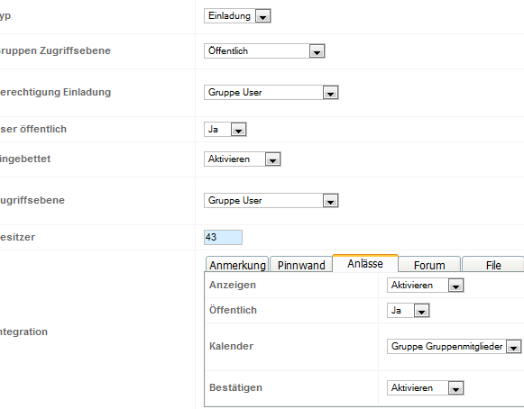Select the Anlässe tab
Viewport: 524px width, 409px height.
coord(365,263)
